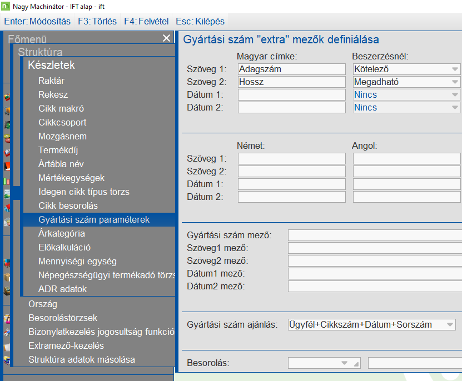462x381 pixels.
Task: Click F3: Törlés in the command bar
Action: (97, 21)
